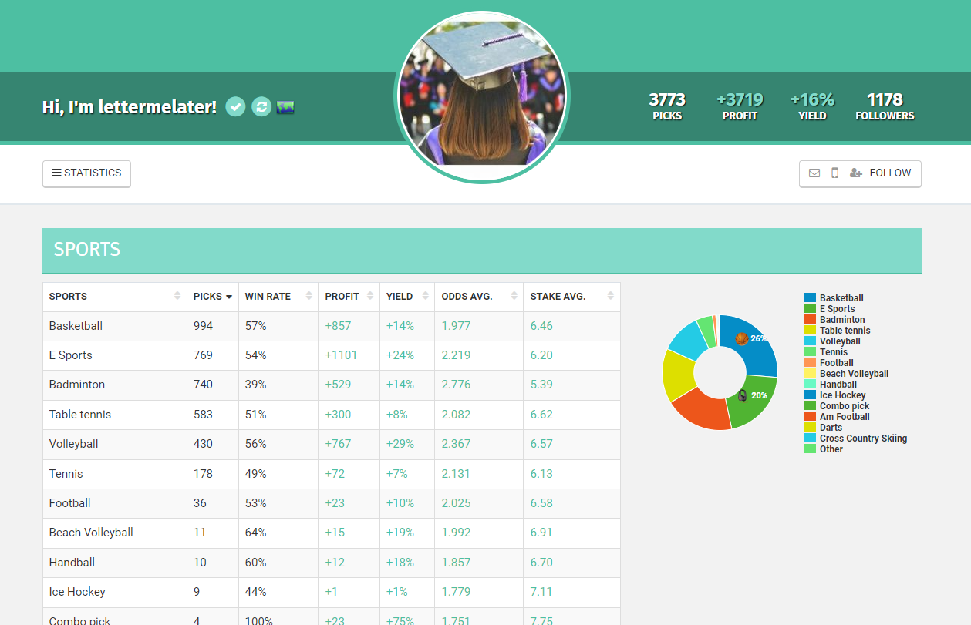971x625 pixels.
Task: Click the orange Badminton legend swatch
Action: [810, 319]
